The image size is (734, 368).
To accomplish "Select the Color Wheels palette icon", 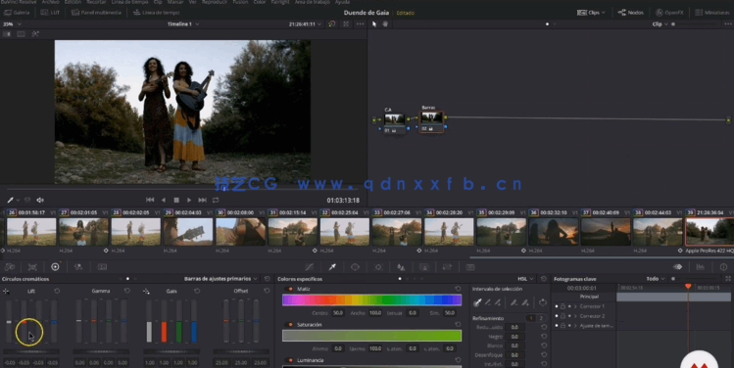I will pos(55,267).
